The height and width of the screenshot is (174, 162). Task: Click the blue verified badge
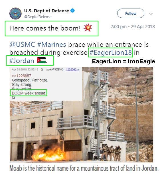point(72,11)
